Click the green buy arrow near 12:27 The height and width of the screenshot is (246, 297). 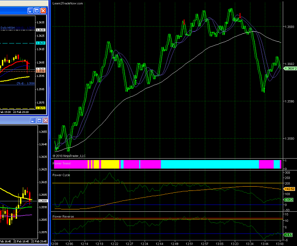135,82
